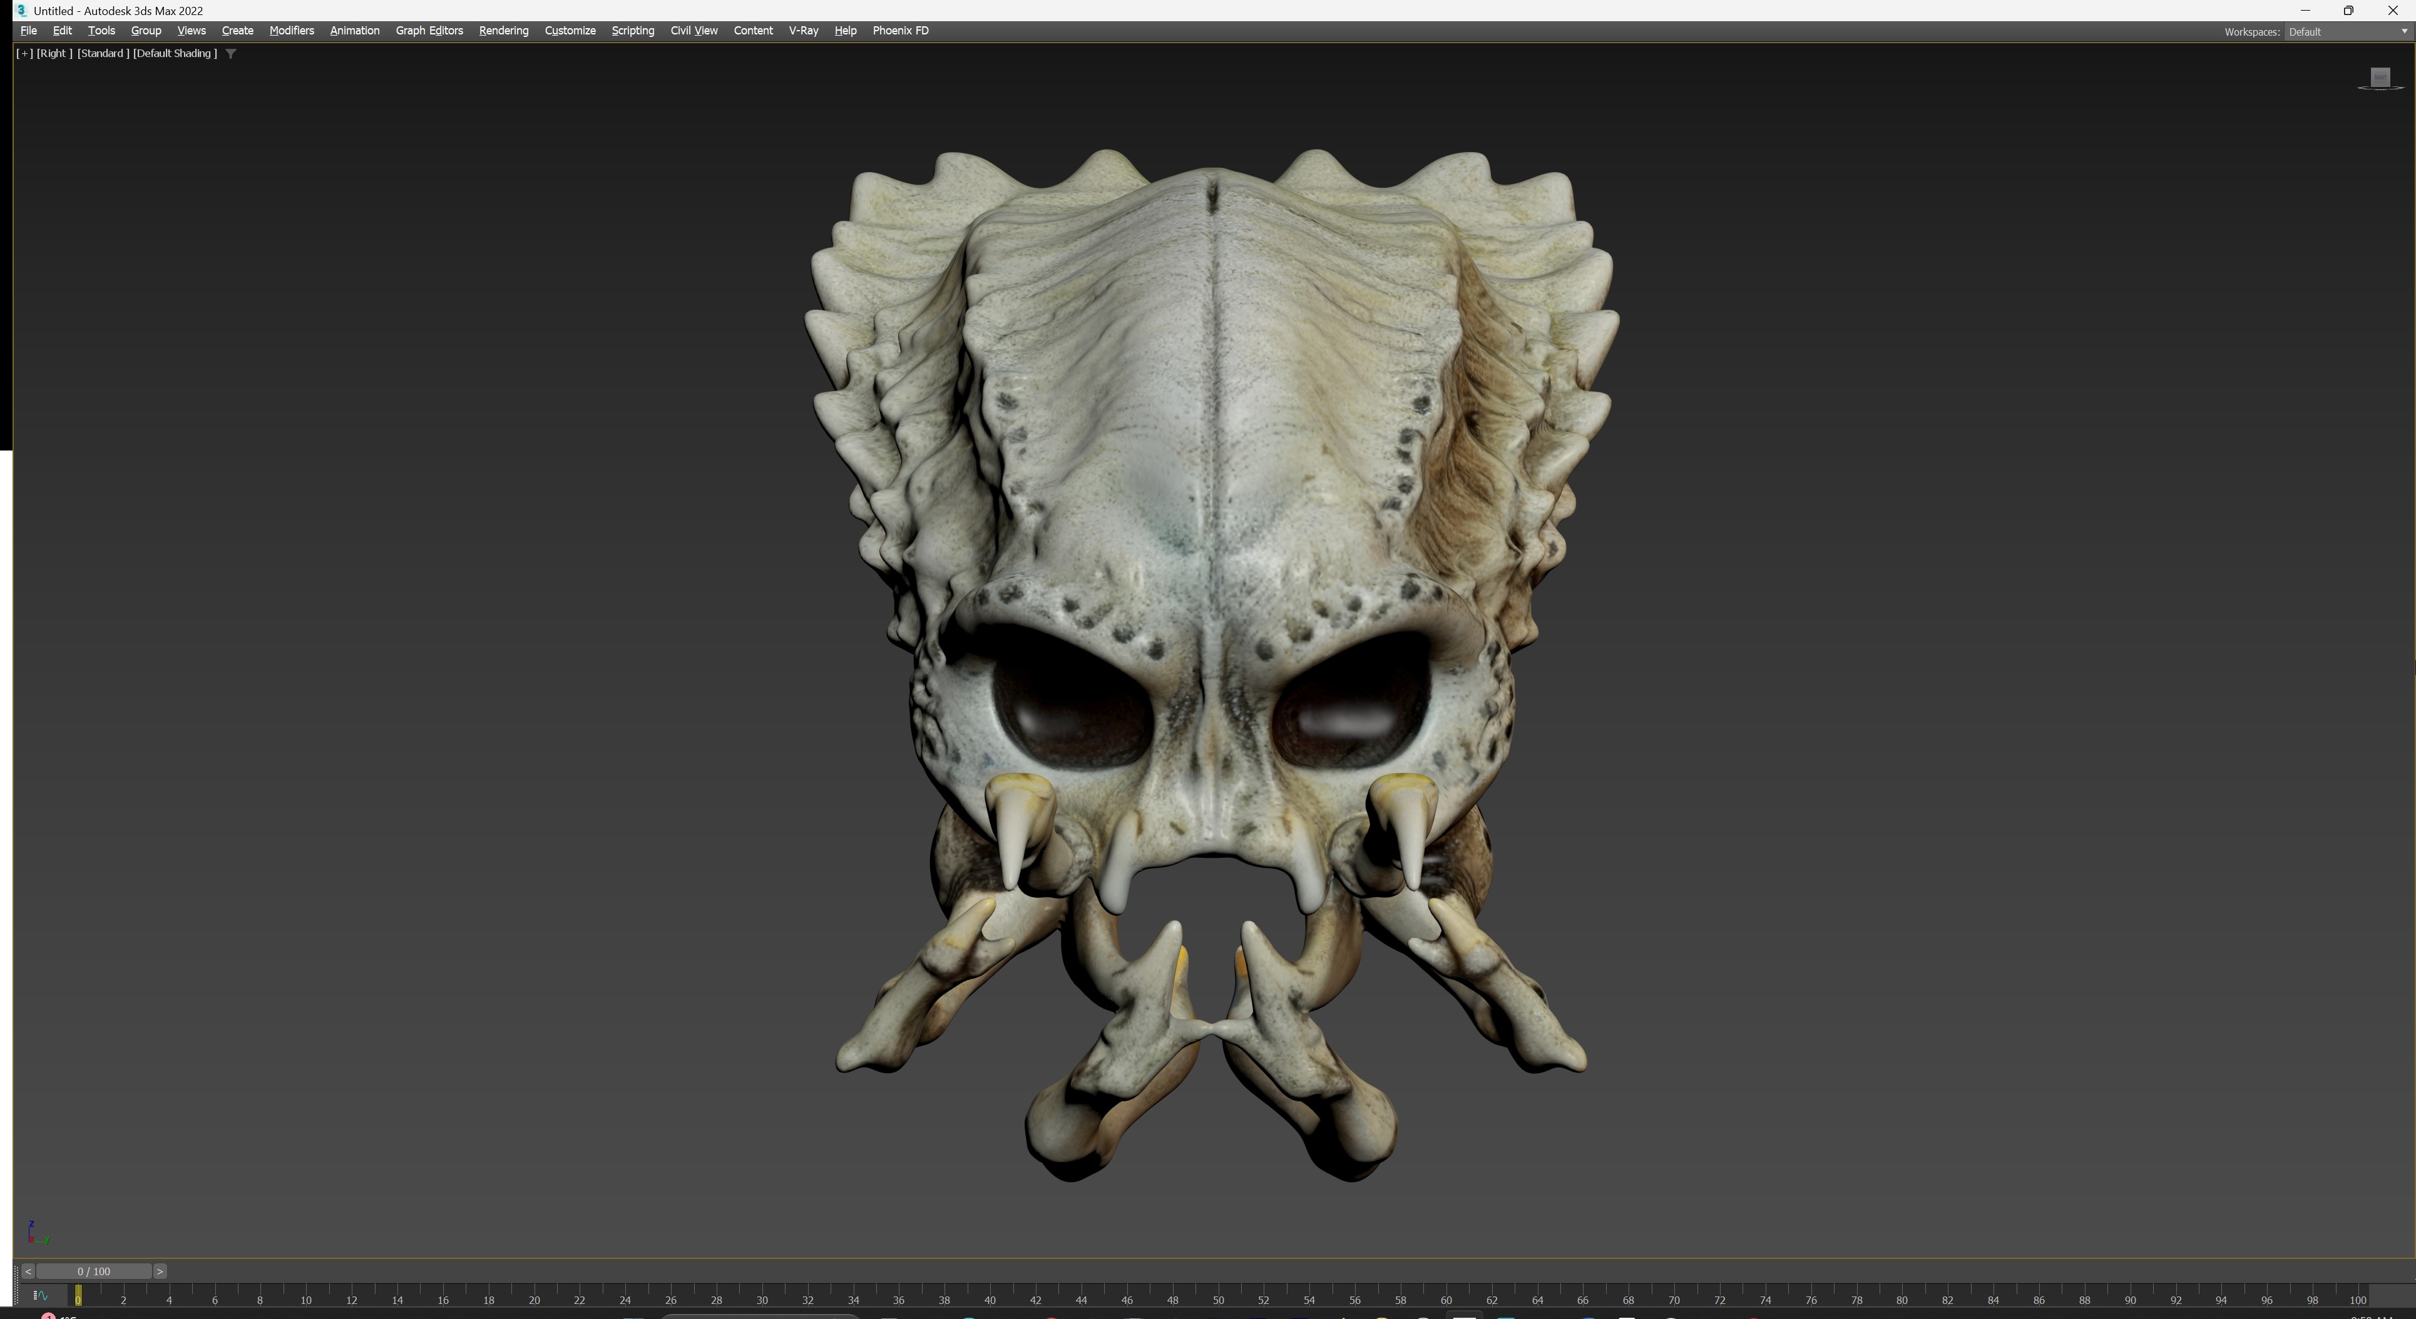Open the Content menu
The width and height of the screenshot is (2416, 1319).
tap(753, 31)
